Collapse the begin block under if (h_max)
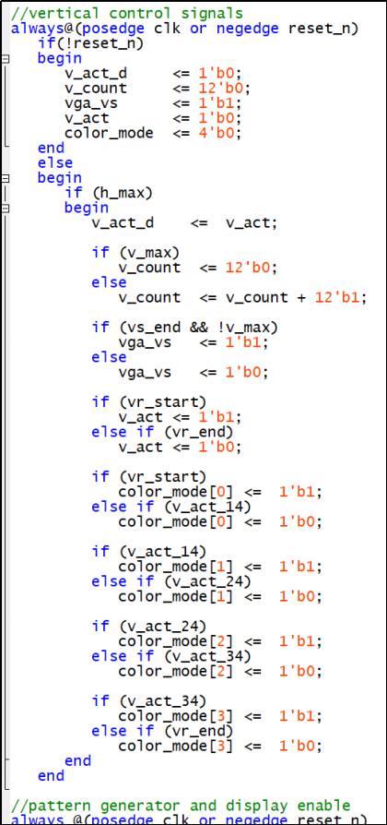 click(x=5, y=208)
